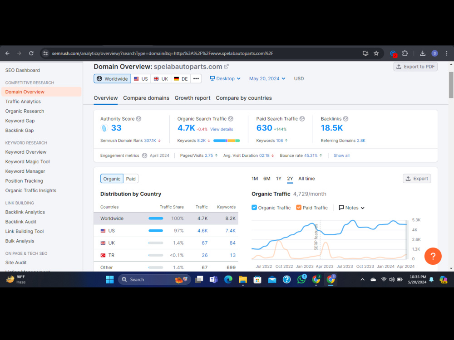The width and height of the screenshot is (454, 340).
Task: Open more countries with the three-dot button
Action: pos(196,78)
